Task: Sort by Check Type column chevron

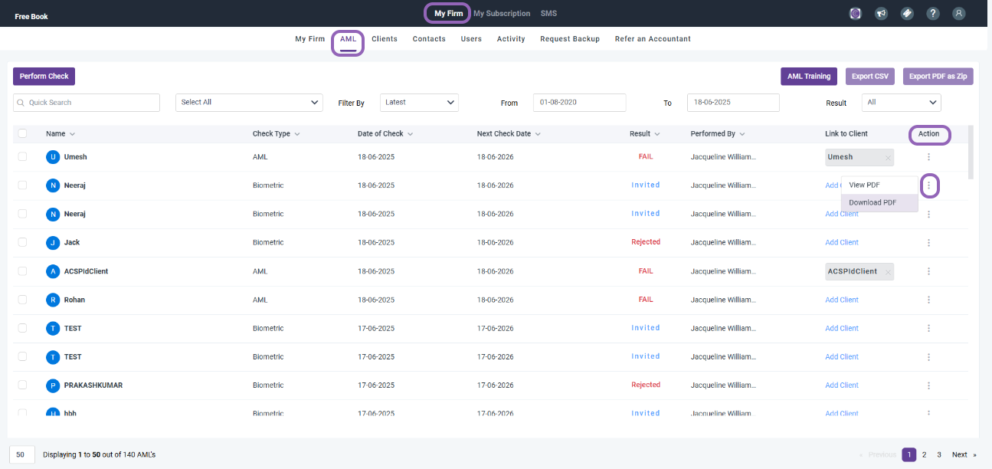Action: click(x=296, y=134)
